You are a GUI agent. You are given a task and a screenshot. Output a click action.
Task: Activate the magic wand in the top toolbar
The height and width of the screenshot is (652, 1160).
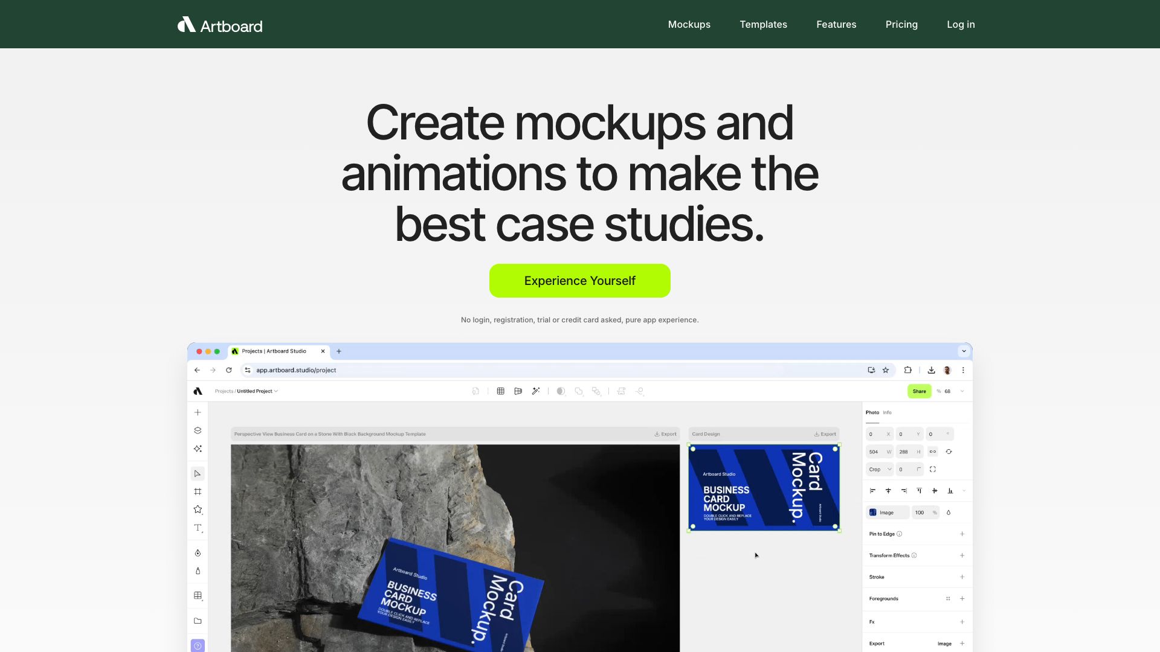[536, 391]
